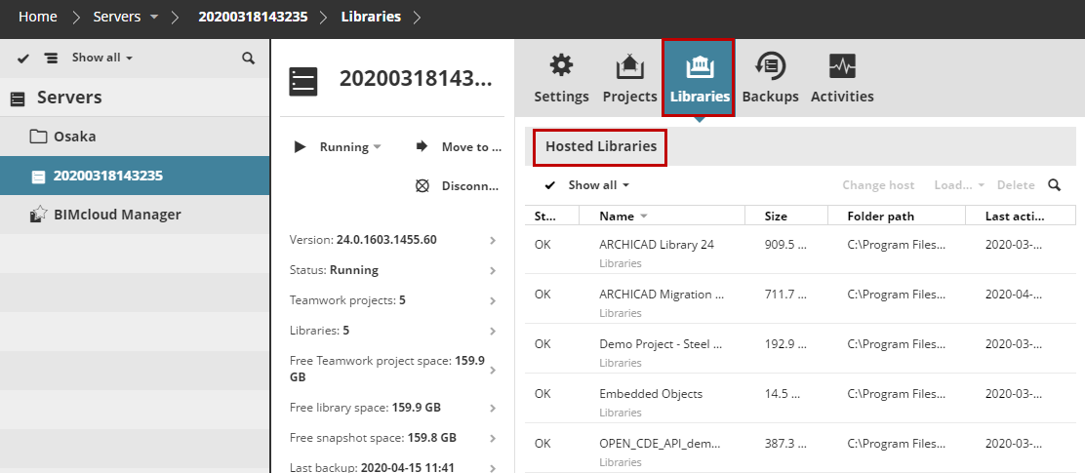Screen dimensions: 1085x473
Task: Click the Hosted Libraries header
Action: [x=601, y=146]
